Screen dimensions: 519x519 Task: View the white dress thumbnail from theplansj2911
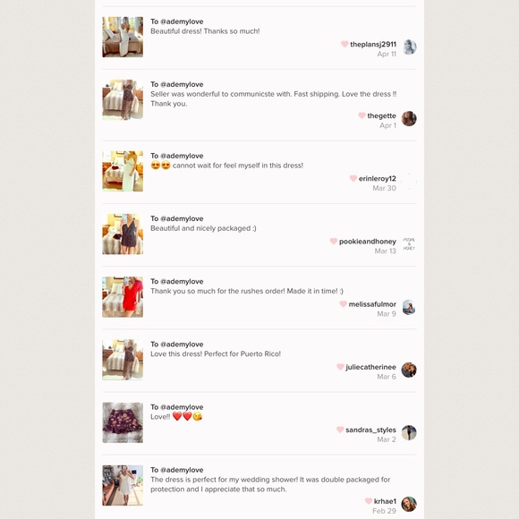pos(123,37)
